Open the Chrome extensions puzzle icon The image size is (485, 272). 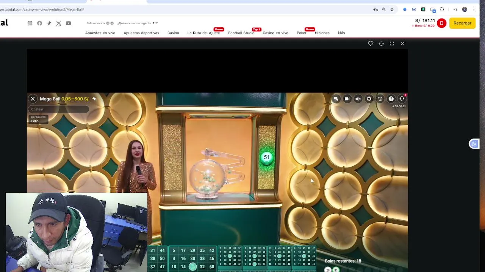pos(442,9)
